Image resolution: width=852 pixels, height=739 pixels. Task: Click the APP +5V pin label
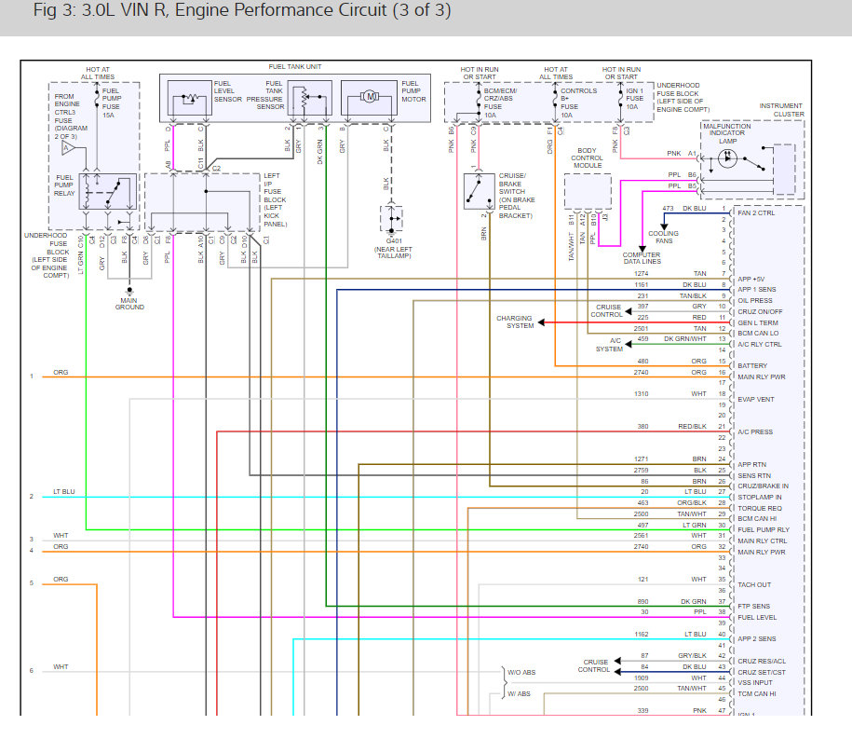point(751,279)
